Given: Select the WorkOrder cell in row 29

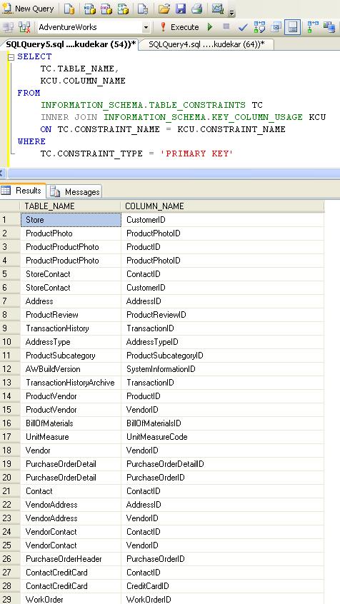Looking at the screenshot, I should 71,600.
